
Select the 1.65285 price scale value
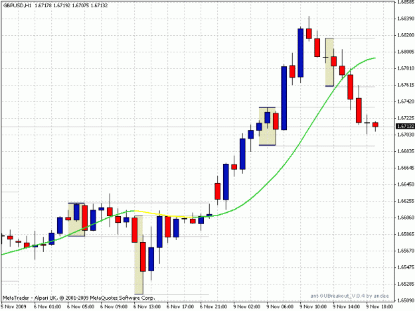click(x=406, y=284)
